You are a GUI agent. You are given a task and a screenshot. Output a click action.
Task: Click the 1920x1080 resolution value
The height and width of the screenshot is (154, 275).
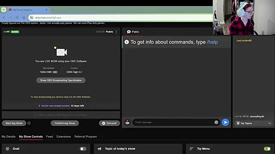pos(46,72)
